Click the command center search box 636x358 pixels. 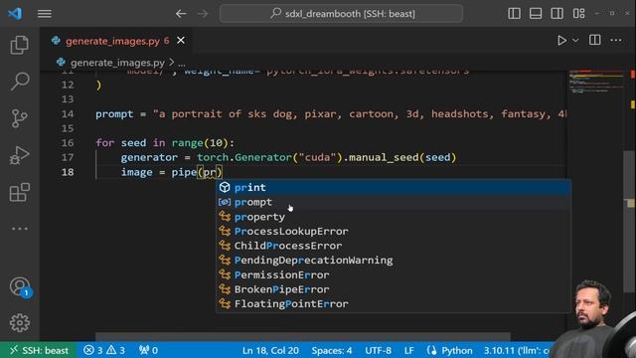(x=341, y=13)
